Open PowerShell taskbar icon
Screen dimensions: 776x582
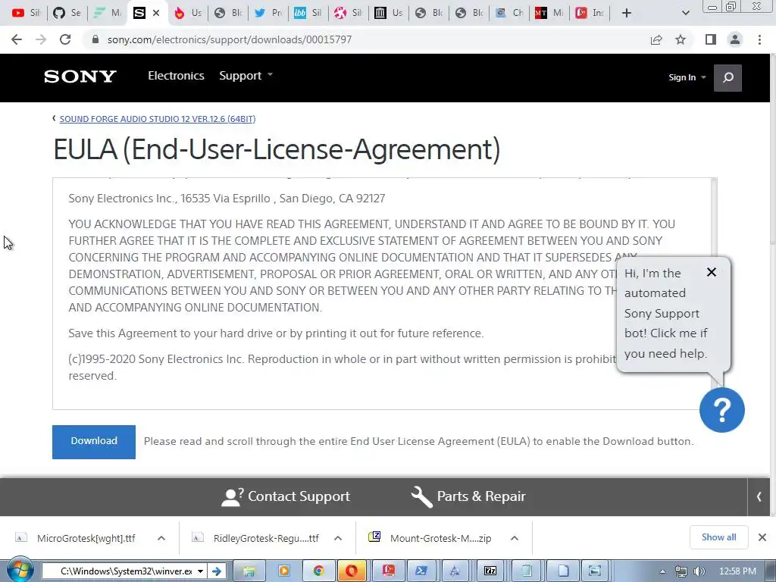point(421,571)
